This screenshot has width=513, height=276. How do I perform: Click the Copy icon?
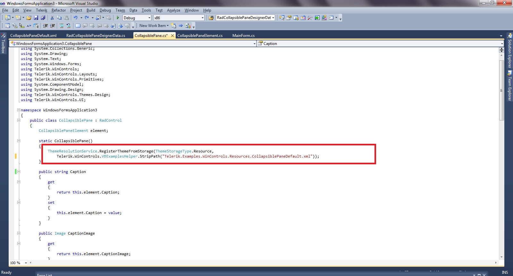pyautogui.click(x=59, y=18)
